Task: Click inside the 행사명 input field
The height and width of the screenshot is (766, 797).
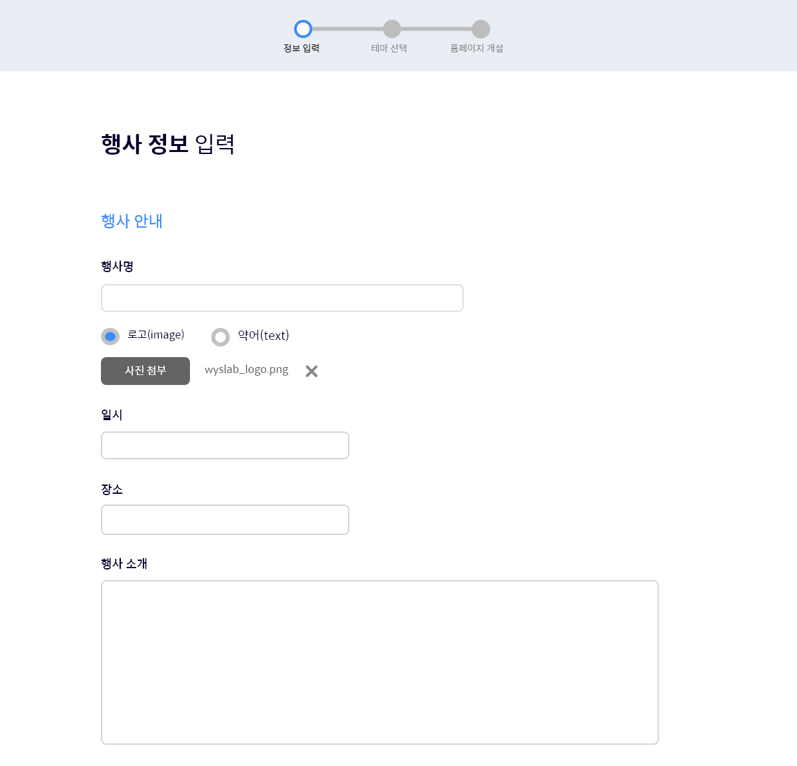Action: pos(282,298)
